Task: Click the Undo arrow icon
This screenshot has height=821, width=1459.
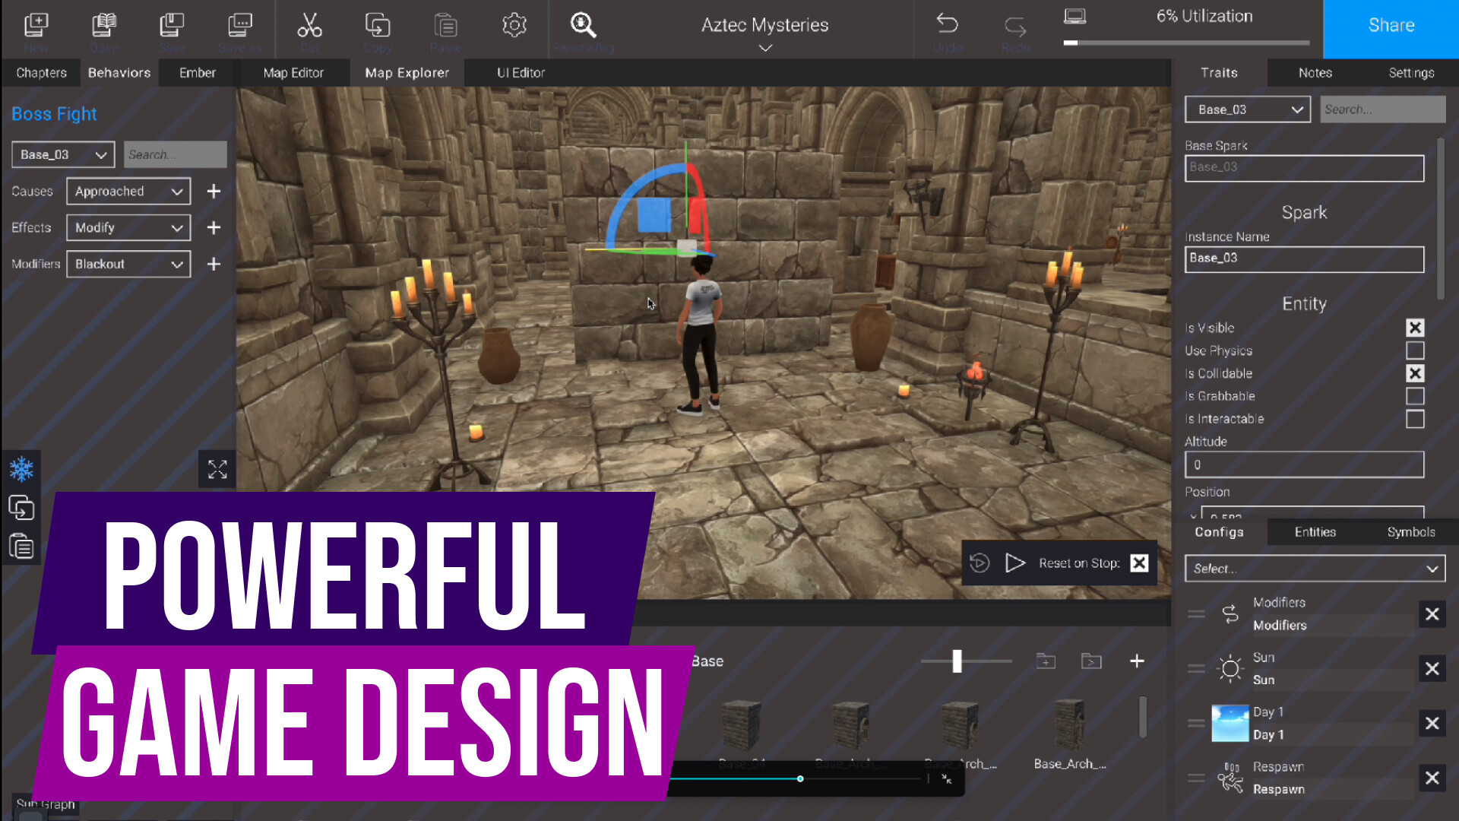Action: pyautogui.click(x=947, y=24)
